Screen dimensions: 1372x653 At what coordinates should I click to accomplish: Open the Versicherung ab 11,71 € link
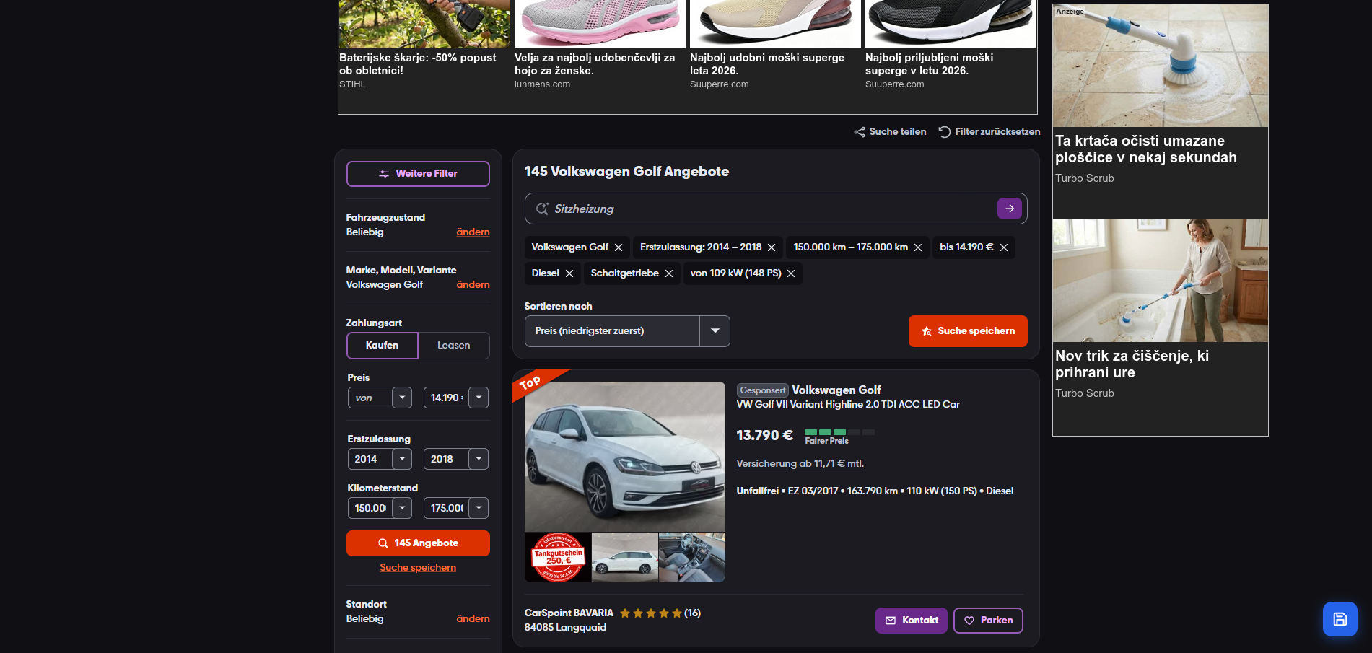click(800, 463)
